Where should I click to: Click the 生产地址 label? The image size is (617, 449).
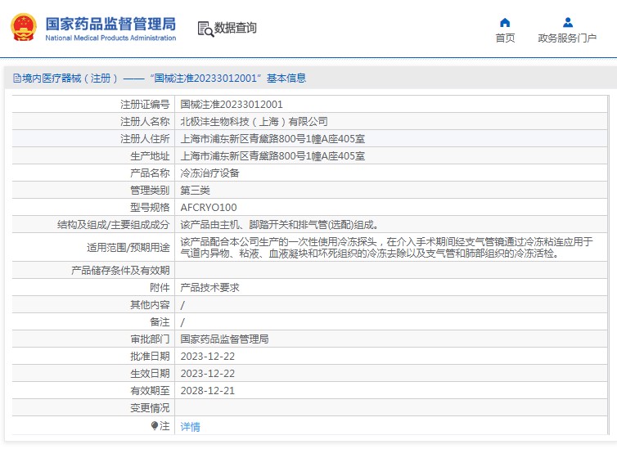tap(150, 156)
